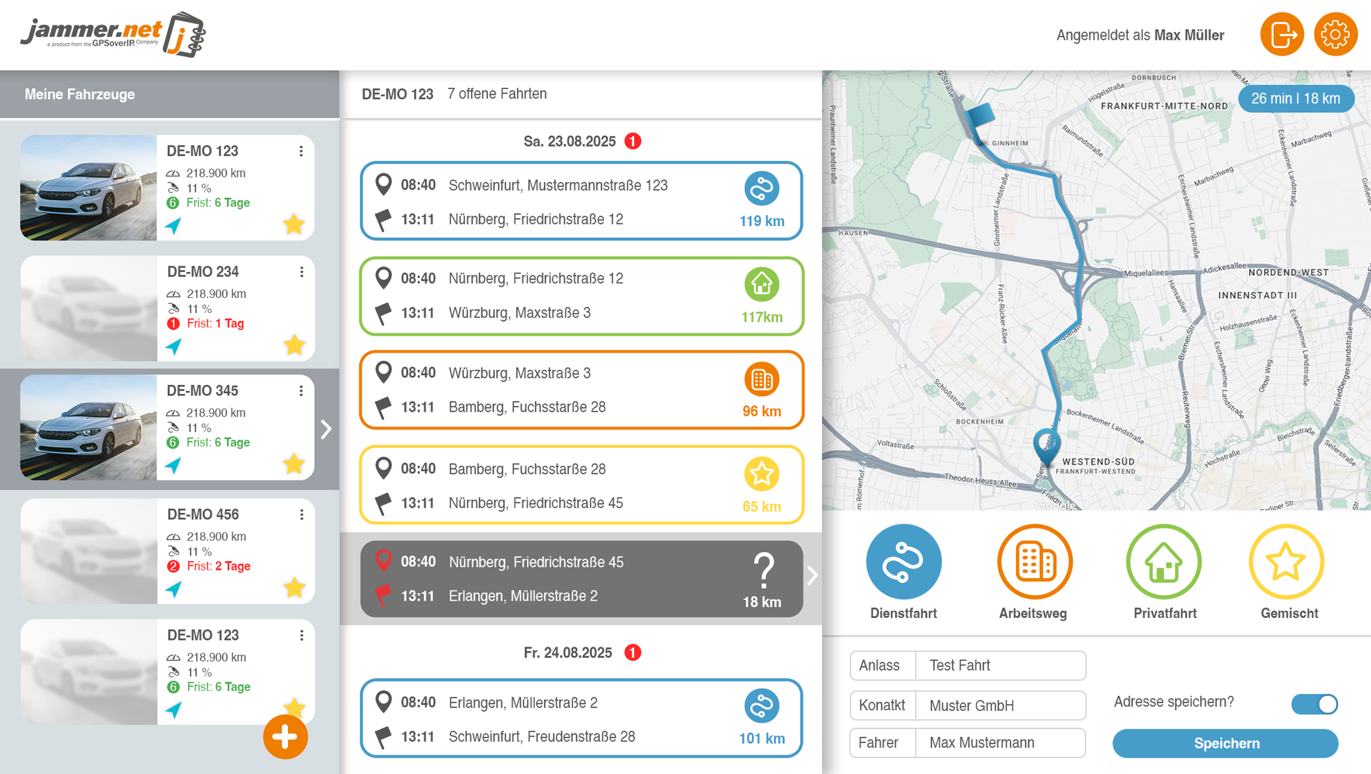1371x774 pixels.
Task: Toggle favorite star on DE-MO 345
Action: [294, 464]
